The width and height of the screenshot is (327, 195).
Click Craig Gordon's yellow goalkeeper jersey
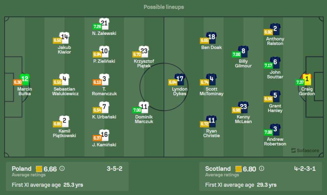(x=307, y=79)
